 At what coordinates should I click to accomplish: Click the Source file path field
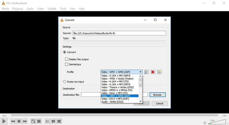[119, 33]
